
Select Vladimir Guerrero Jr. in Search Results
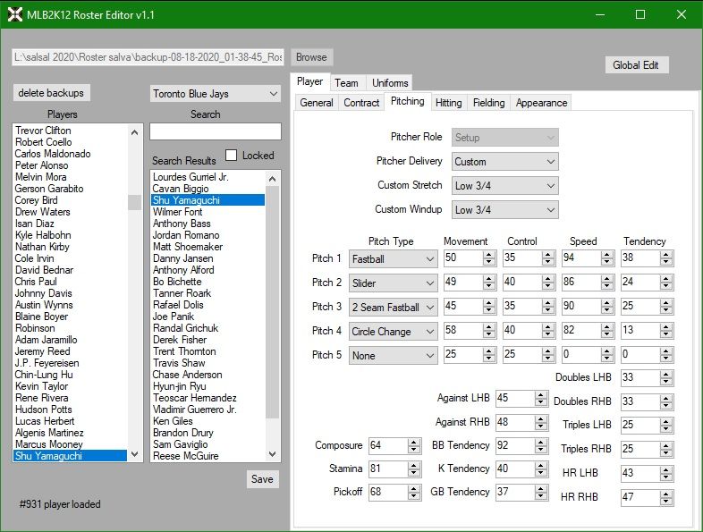coord(195,410)
